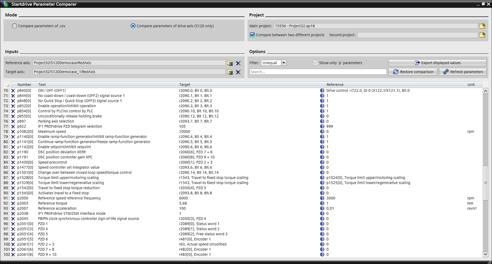The image size is (492, 264).
Task: Browse for the second project file
Action: [482, 35]
